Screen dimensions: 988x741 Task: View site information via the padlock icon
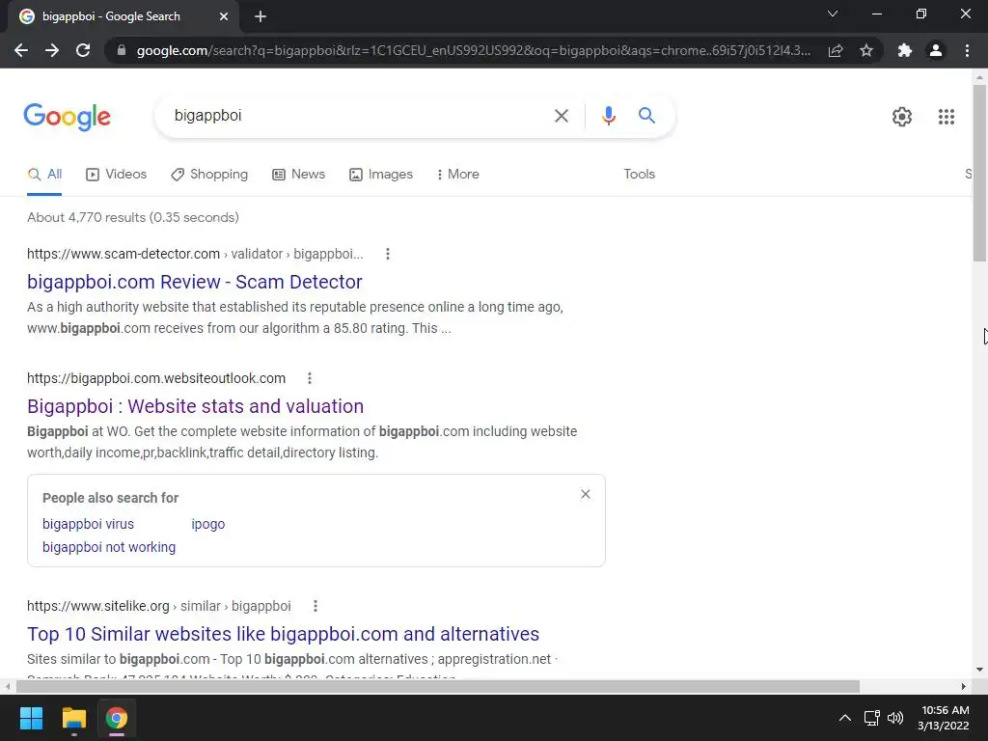(x=122, y=50)
